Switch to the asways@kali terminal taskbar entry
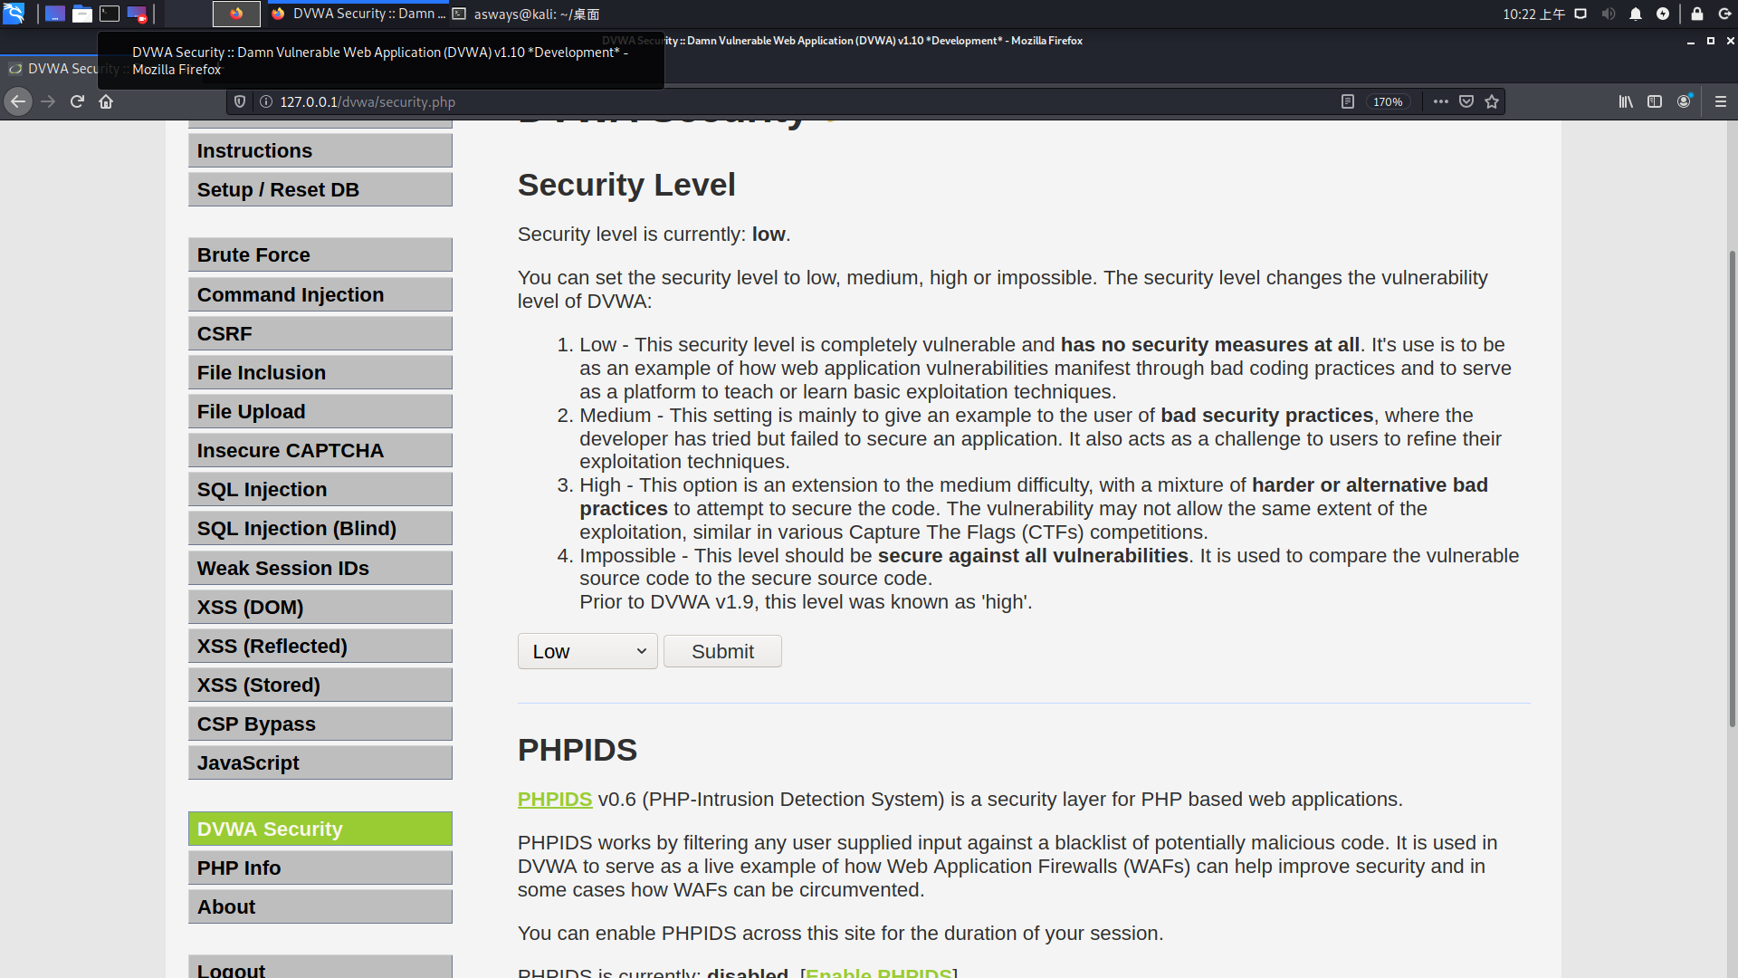 [526, 14]
